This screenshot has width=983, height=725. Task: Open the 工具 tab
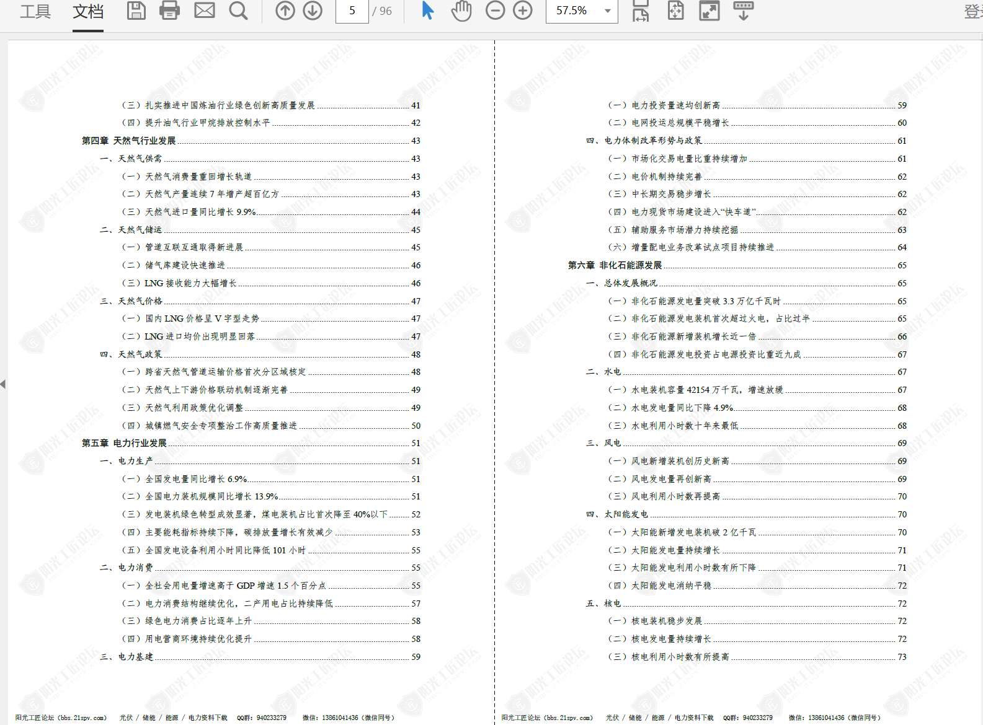coord(35,11)
